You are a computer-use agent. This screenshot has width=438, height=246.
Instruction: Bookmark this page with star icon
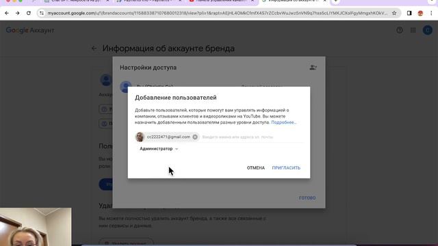pyautogui.click(x=394, y=13)
